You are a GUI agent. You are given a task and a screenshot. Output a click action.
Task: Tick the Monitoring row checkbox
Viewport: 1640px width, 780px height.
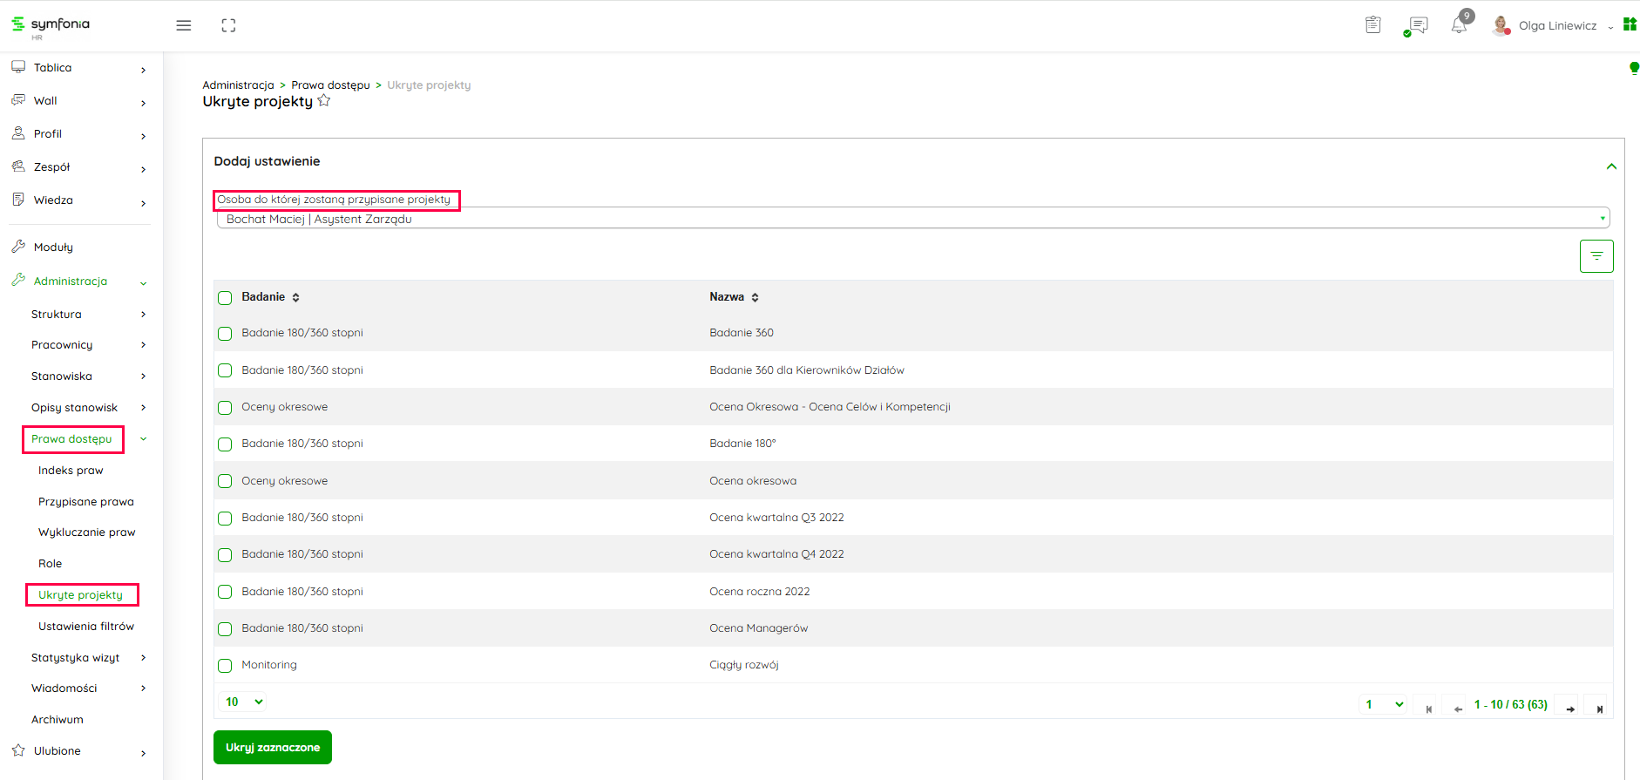tap(225, 666)
